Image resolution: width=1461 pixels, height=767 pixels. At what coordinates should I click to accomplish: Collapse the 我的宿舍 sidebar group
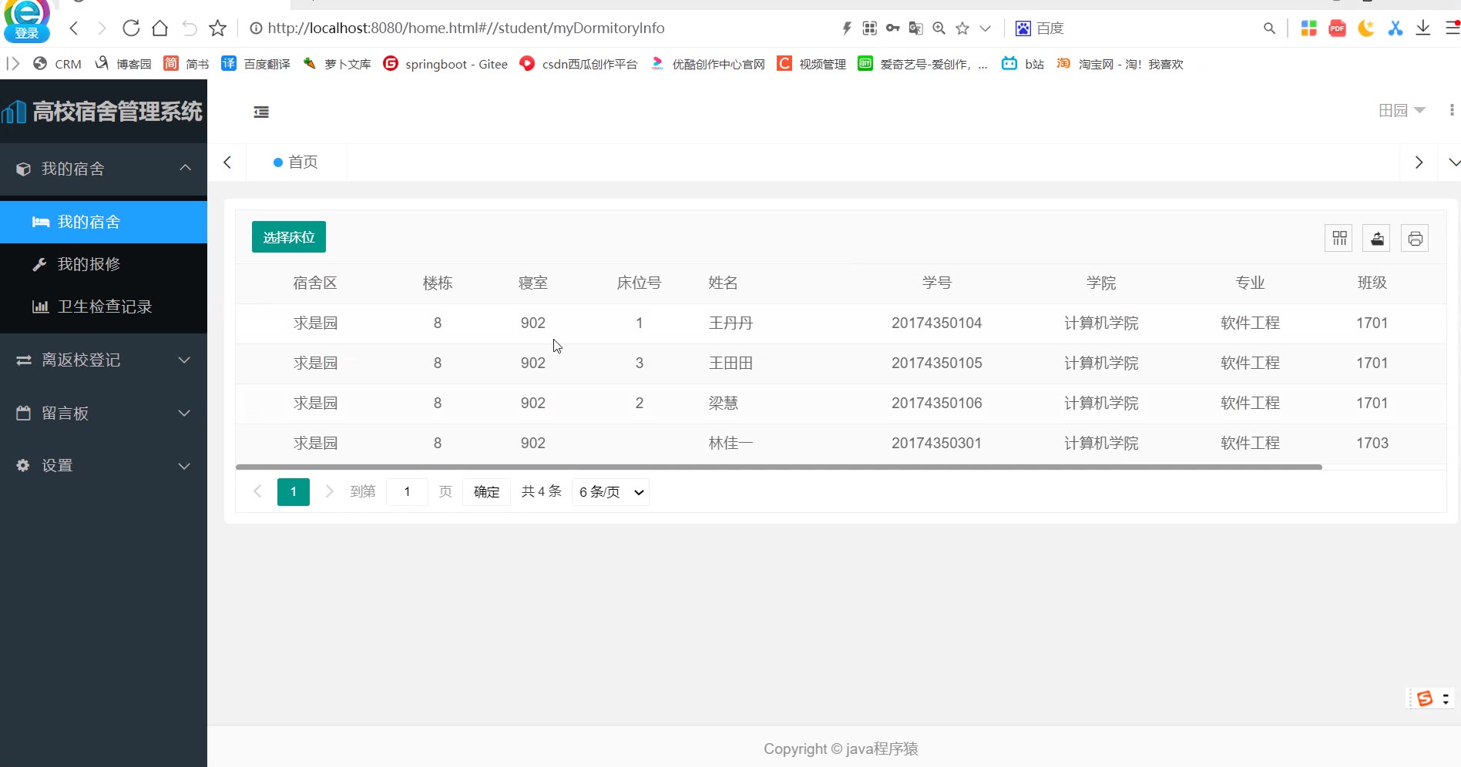103,169
